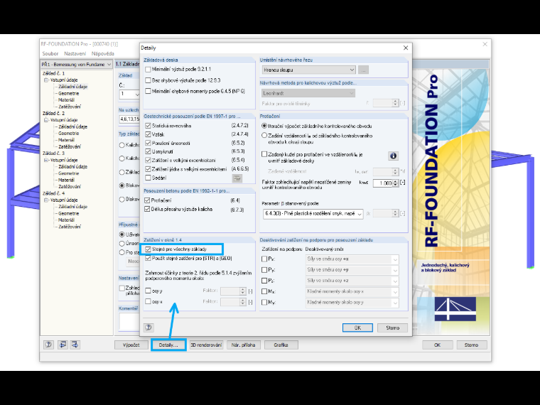540x405 pixels.
Task: Select Zadání vzdálenosti od základního kontrolovaného obvodu
Action: point(264,136)
